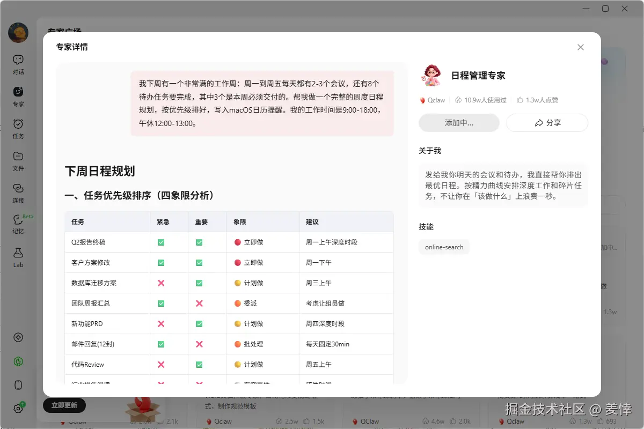Select the 专家 experts sidebar icon
Image resolution: width=644 pixels, height=429 pixels.
[18, 96]
